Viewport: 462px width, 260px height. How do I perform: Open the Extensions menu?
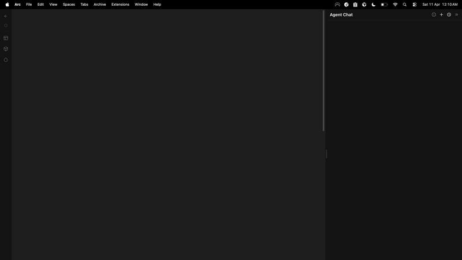coord(120,5)
